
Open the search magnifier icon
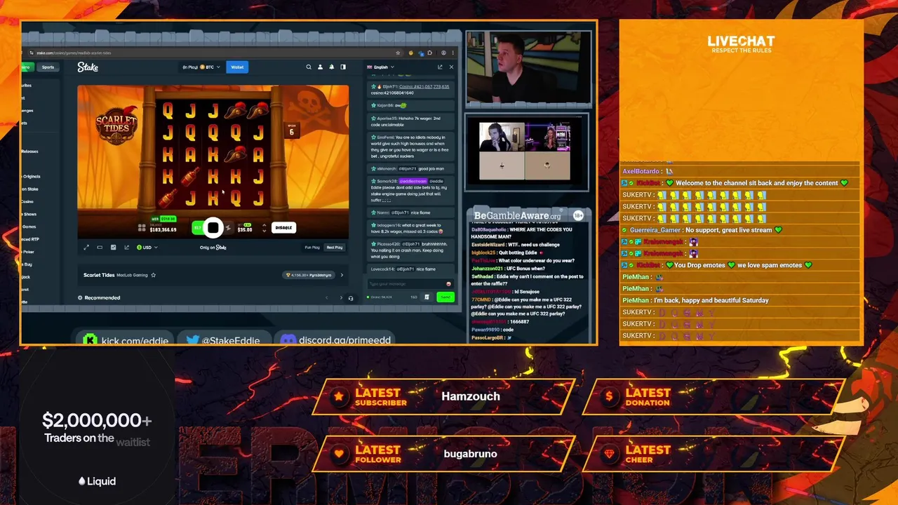[308, 67]
